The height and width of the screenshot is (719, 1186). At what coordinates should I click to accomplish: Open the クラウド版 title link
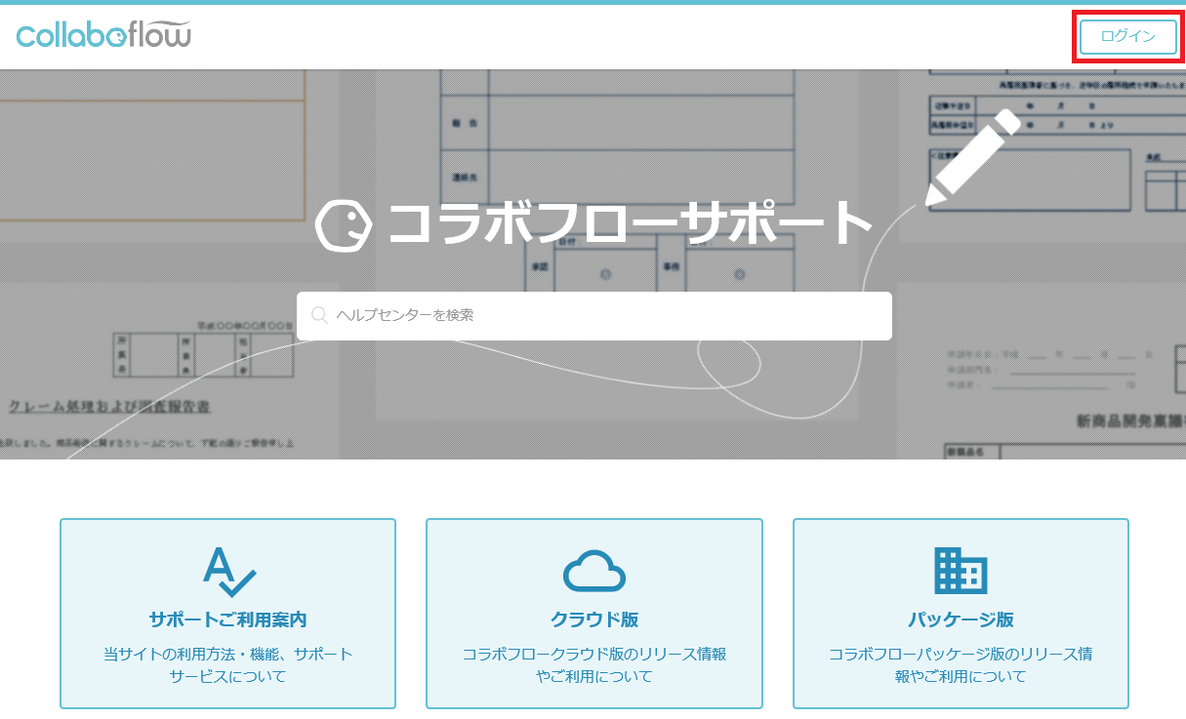(593, 619)
